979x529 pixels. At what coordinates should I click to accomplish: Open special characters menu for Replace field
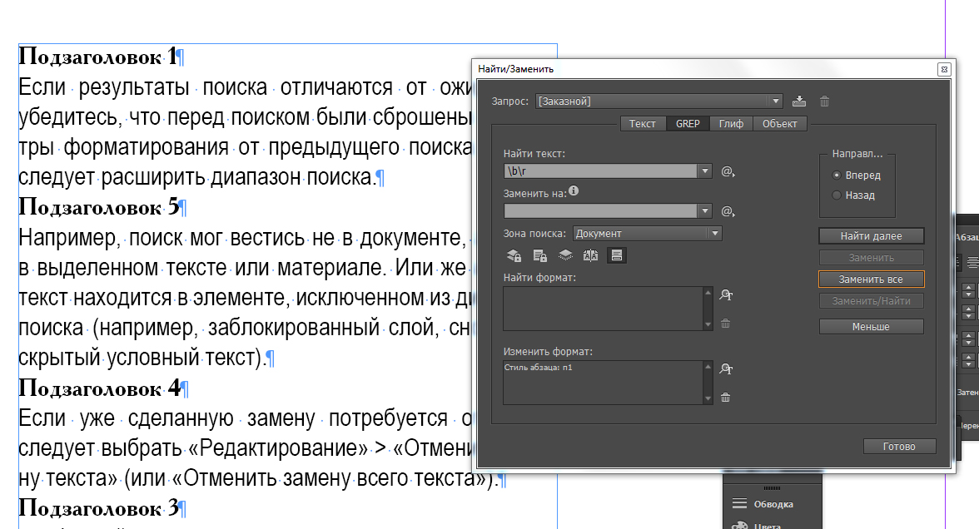click(x=728, y=211)
